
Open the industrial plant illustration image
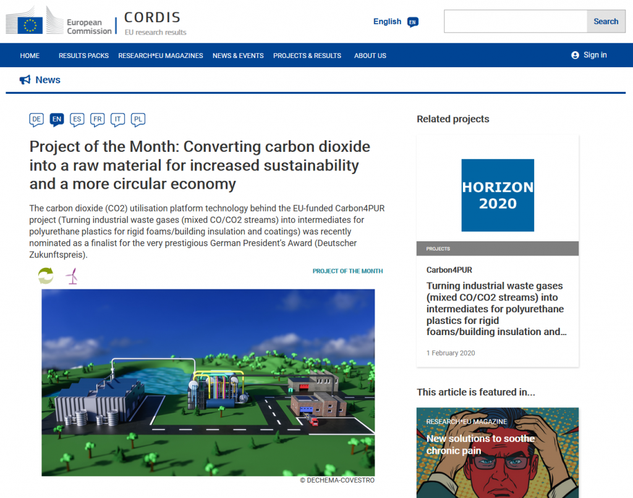pos(208,383)
